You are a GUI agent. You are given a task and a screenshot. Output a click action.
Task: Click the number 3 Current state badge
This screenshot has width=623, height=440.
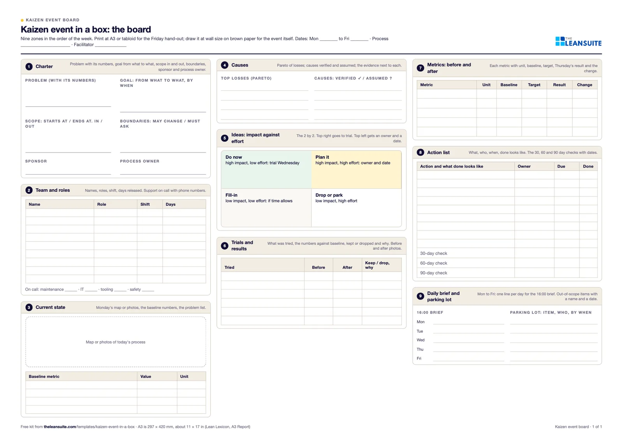point(29,307)
